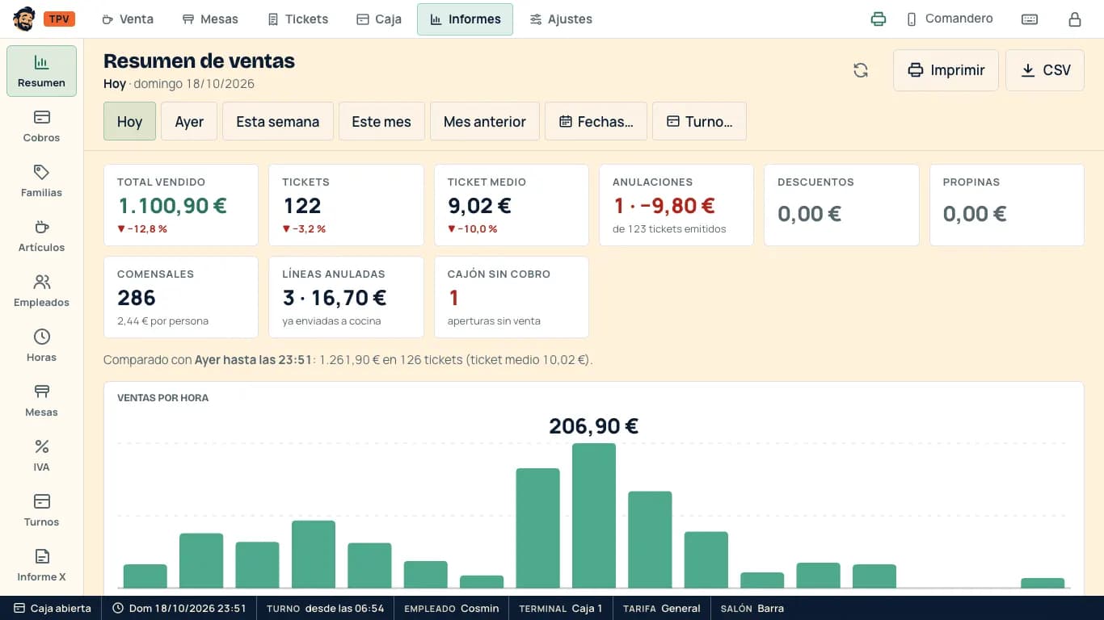This screenshot has width=1104, height=620.
Task: Click the Total vendido card
Action: [181, 205]
